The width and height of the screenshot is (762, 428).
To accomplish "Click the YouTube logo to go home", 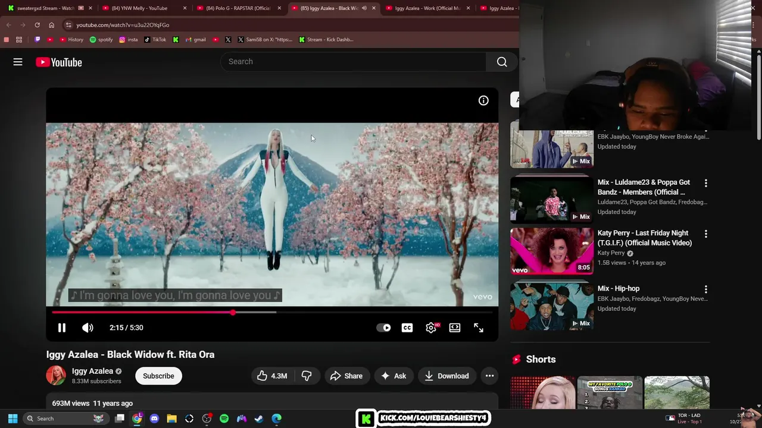I will (58, 62).
